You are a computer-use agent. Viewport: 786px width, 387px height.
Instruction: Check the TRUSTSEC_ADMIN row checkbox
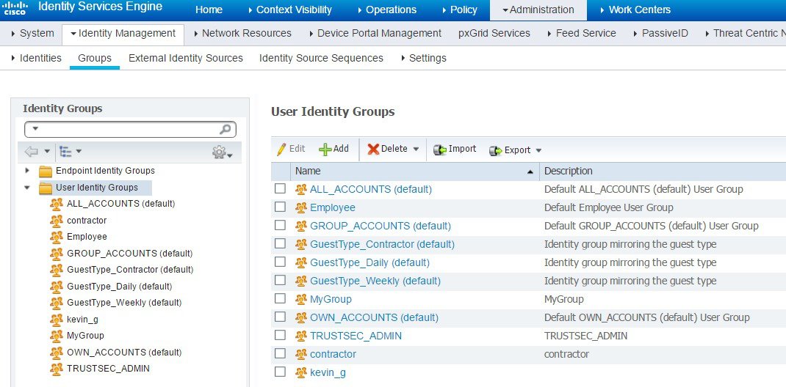coord(280,335)
